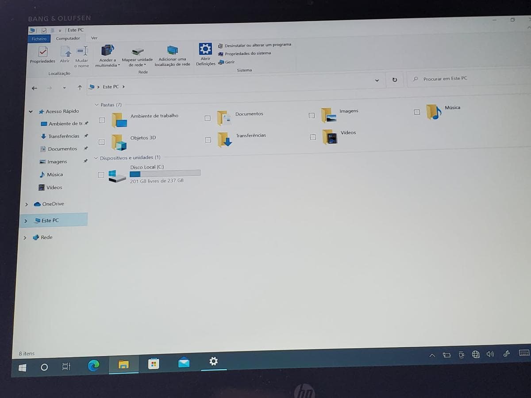
Task: Check the box next to Música folder
Action: [x=417, y=112]
